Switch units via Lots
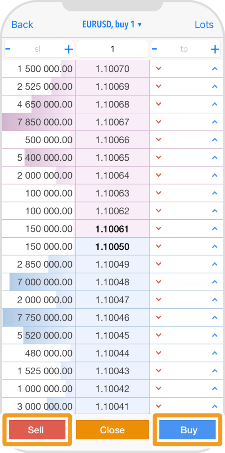225x453 pixels. [x=204, y=25]
